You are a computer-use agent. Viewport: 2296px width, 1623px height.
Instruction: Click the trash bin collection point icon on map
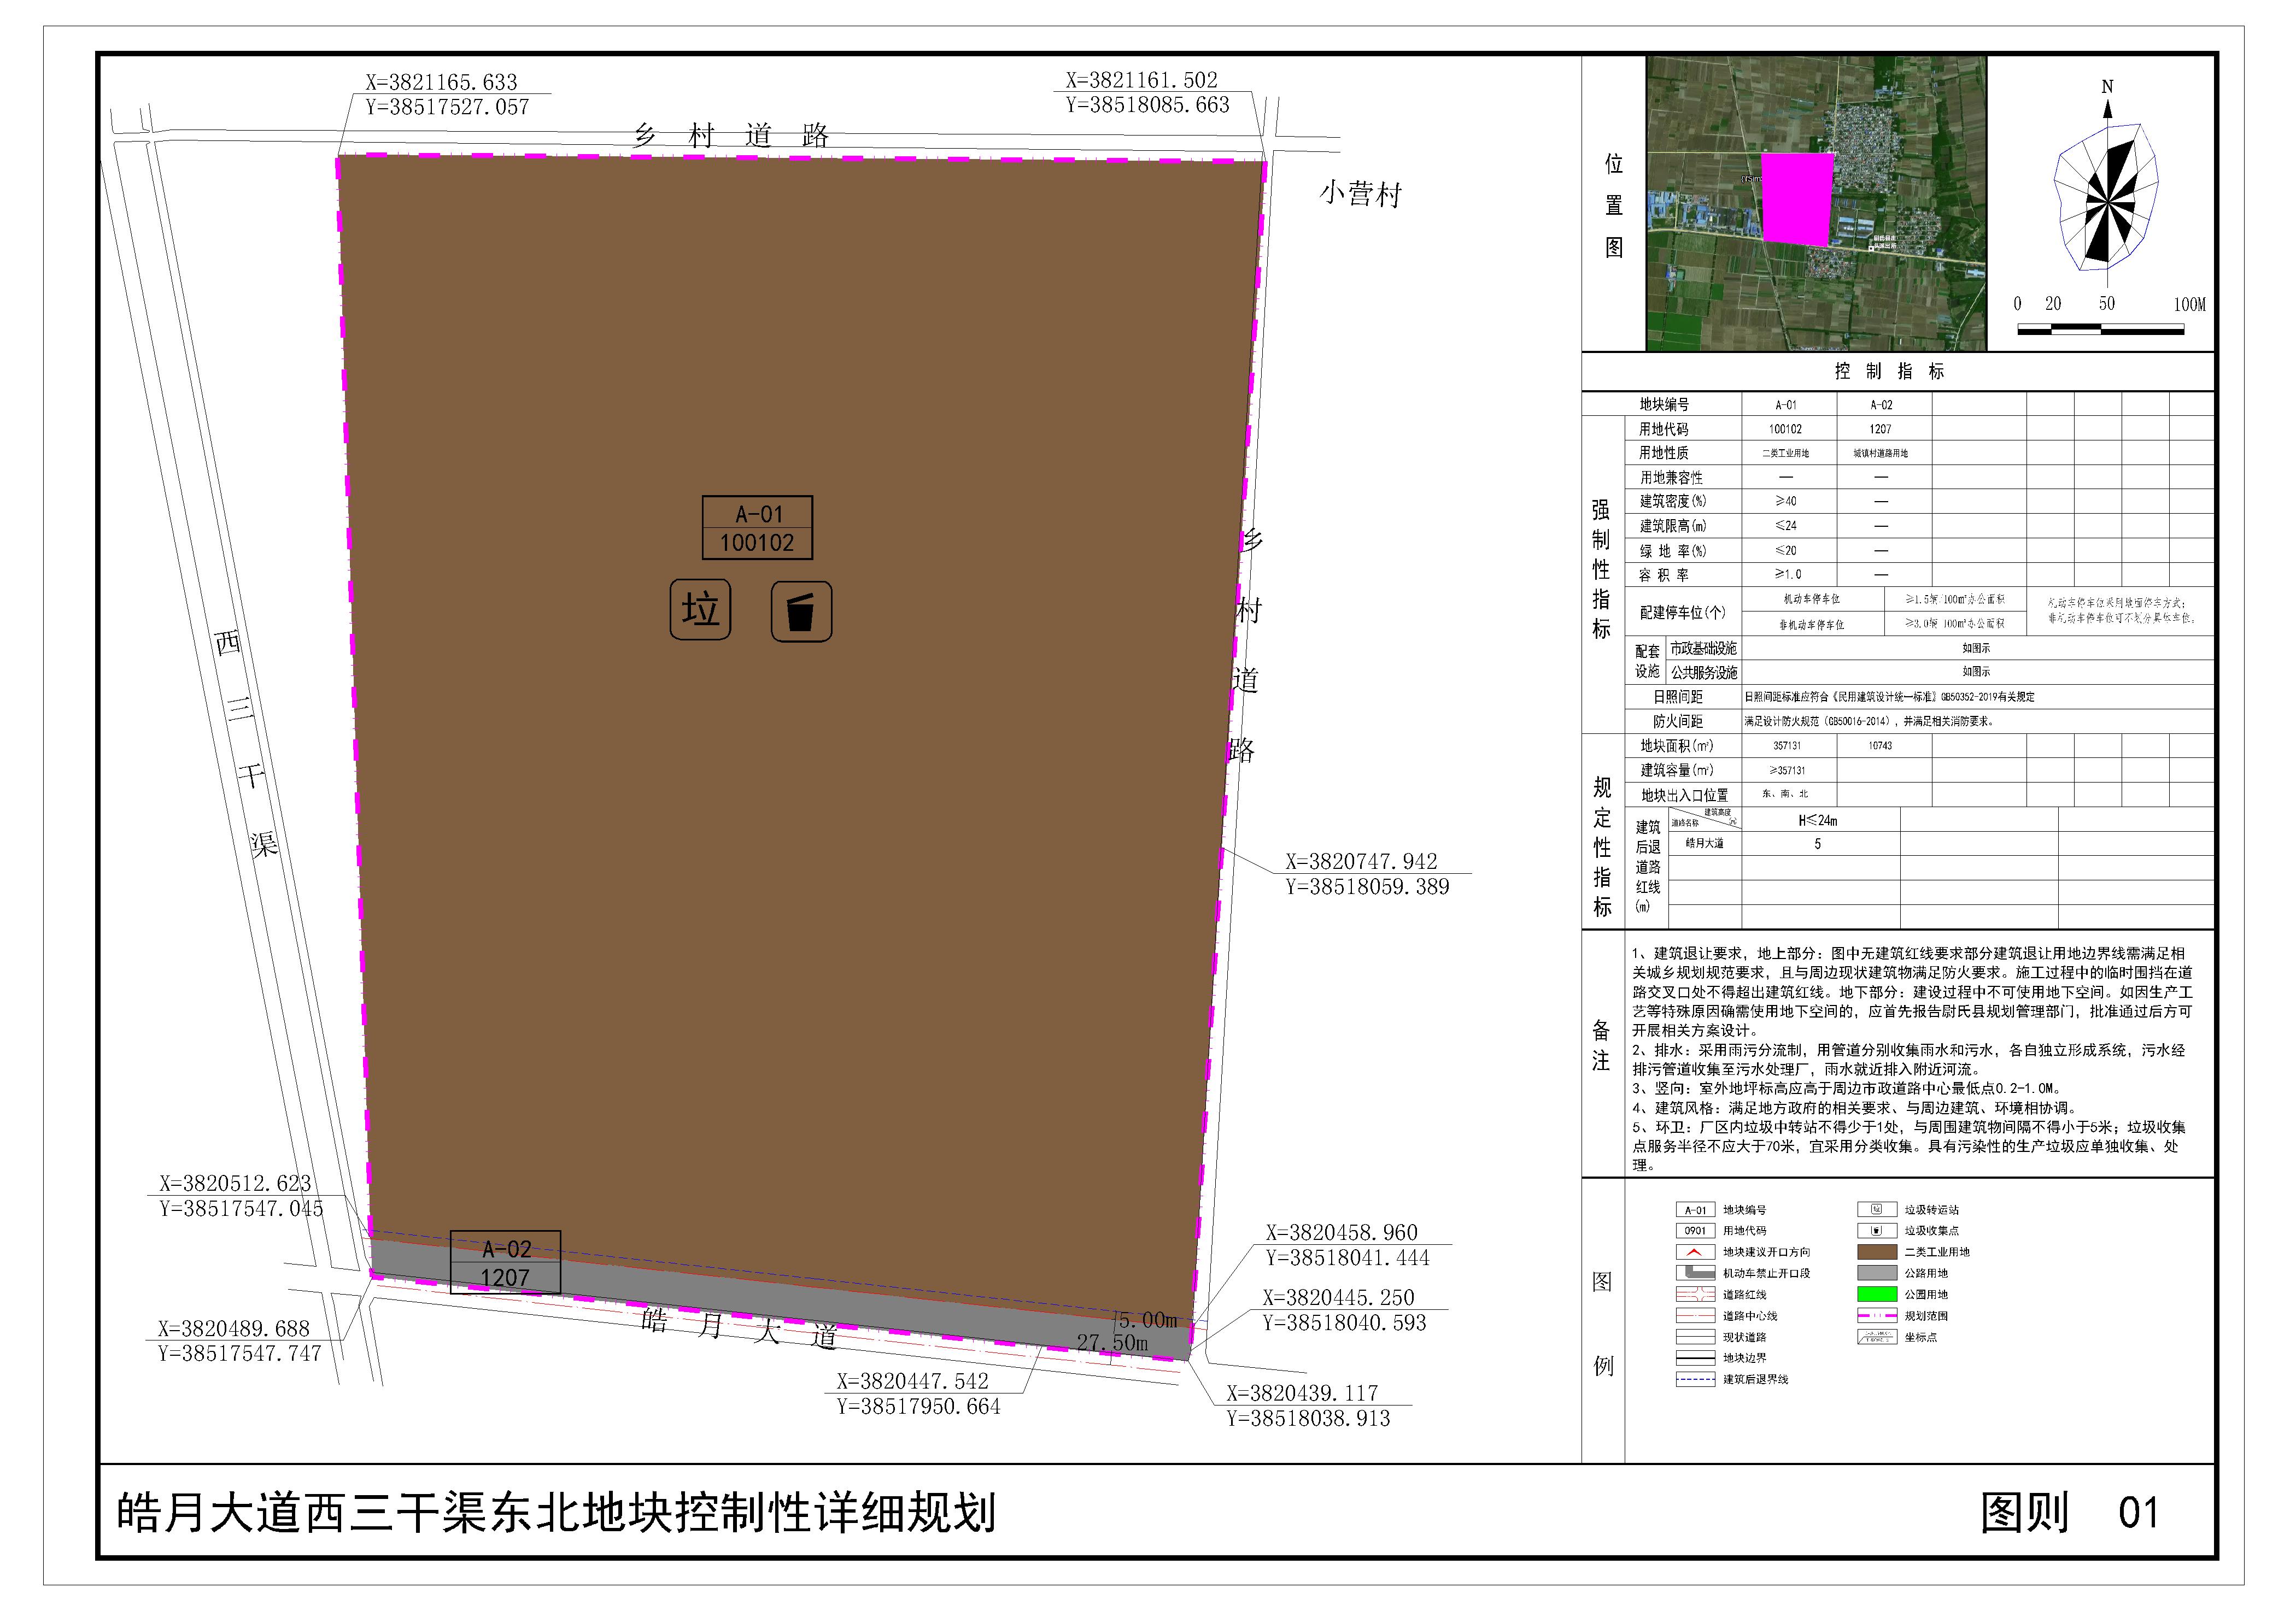[x=801, y=611]
